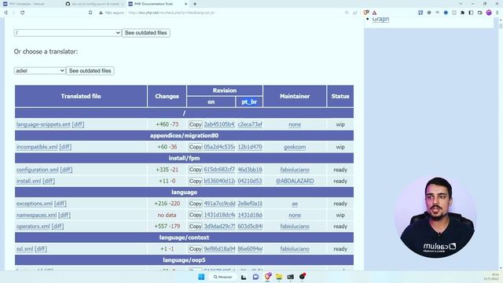Switch to the PHP: Instalação - Manual tab
This screenshot has width=503, height=283.
31,4
